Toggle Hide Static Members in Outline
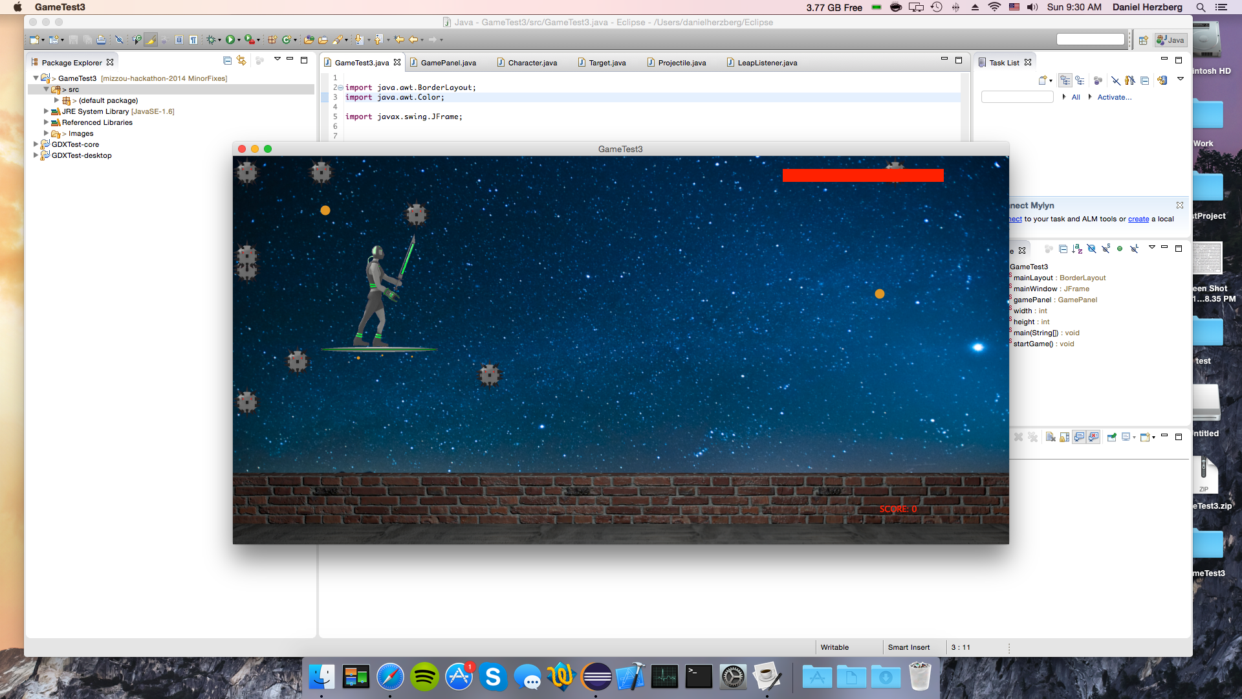The height and width of the screenshot is (699, 1242). 1106,249
